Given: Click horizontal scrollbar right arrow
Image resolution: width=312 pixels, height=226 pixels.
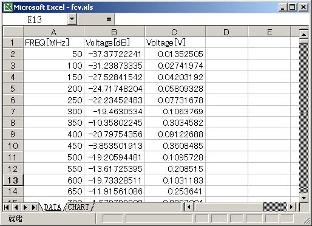Looking at the screenshot, I should tap(291, 207).
